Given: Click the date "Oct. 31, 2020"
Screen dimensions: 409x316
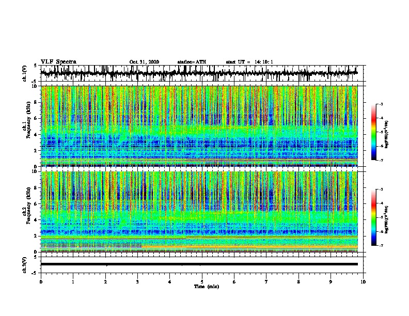Looking at the screenshot, I should [x=144, y=62].
